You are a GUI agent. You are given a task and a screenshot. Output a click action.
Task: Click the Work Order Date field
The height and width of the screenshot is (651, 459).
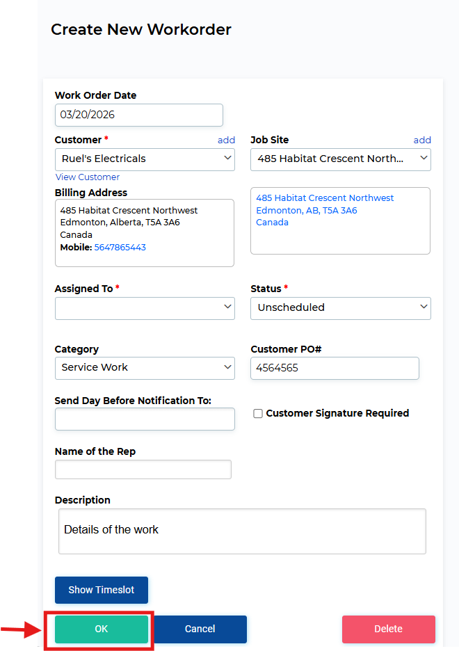click(x=138, y=115)
